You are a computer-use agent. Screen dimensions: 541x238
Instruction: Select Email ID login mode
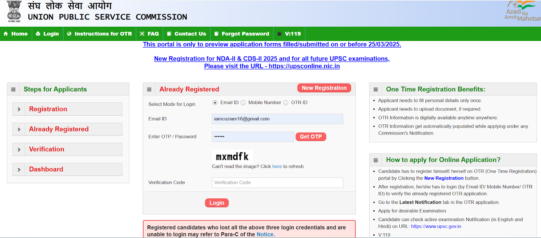(x=215, y=103)
